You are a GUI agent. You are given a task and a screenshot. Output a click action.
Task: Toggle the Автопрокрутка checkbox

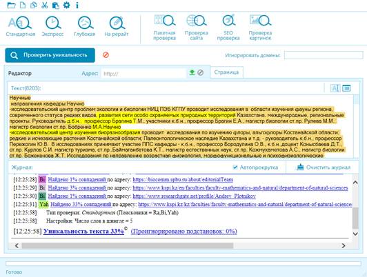(x=235, y=167)
